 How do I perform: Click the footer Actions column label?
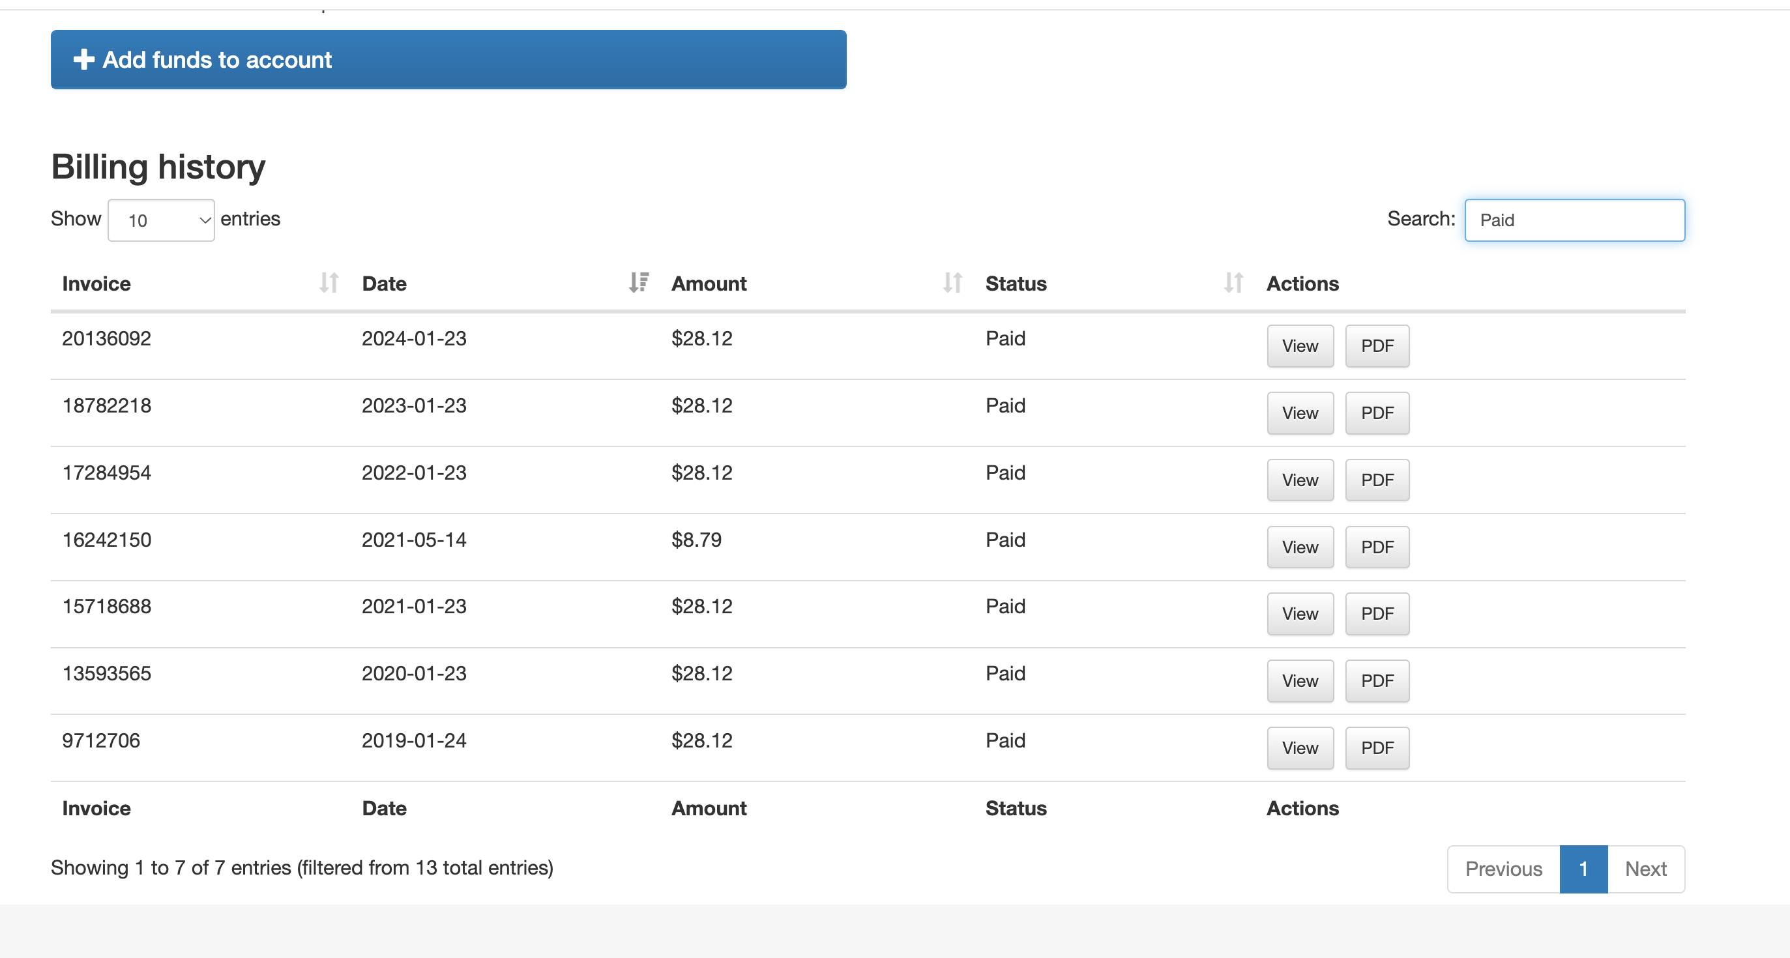1302,809
